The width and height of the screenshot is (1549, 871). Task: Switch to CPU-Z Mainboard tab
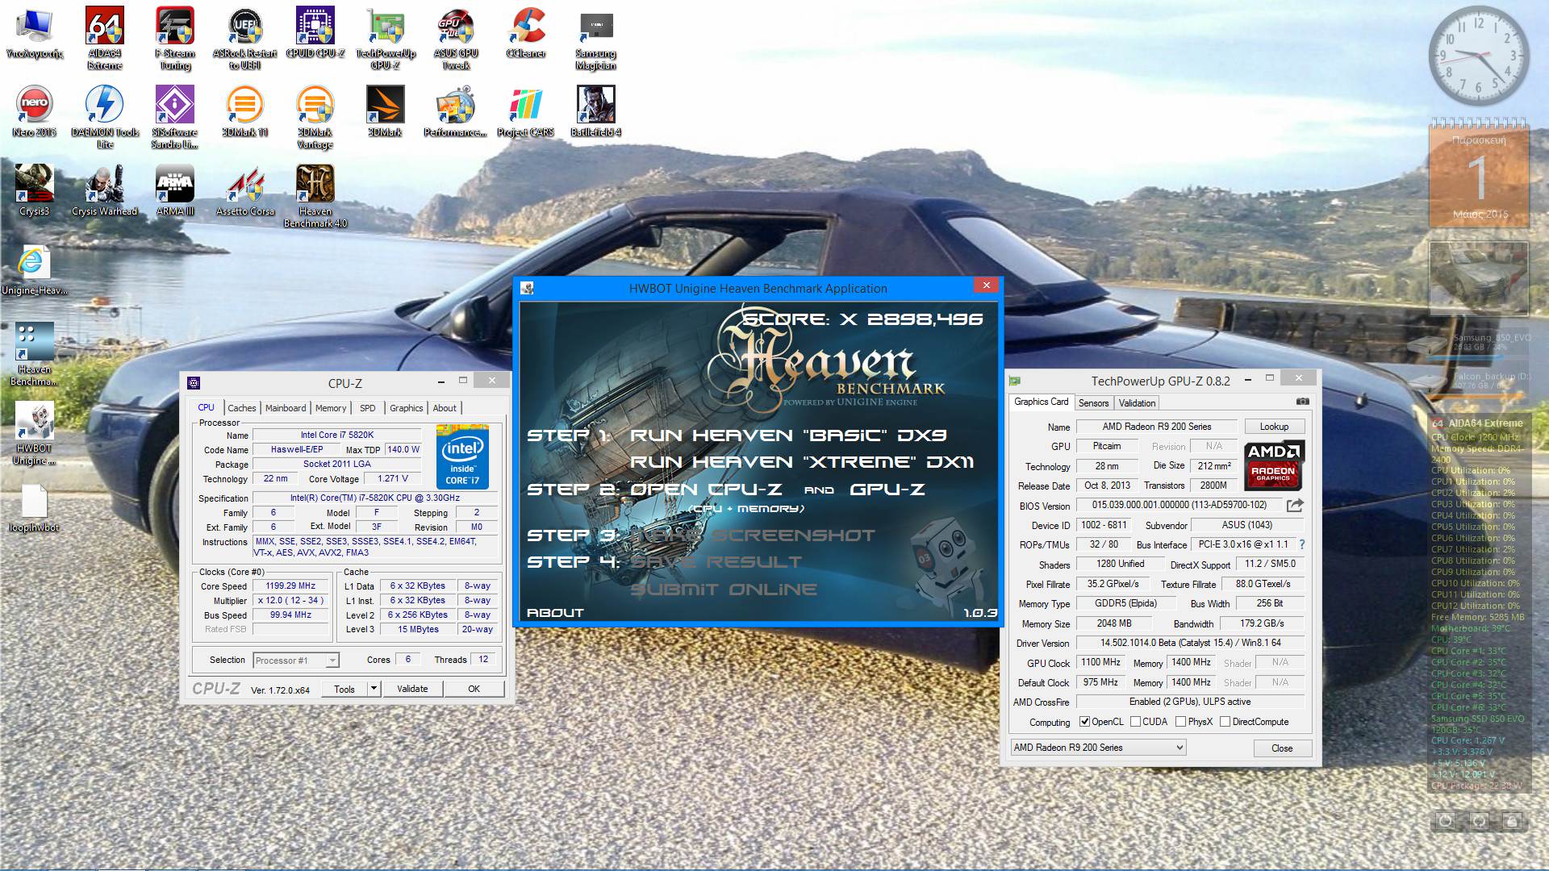286,408
